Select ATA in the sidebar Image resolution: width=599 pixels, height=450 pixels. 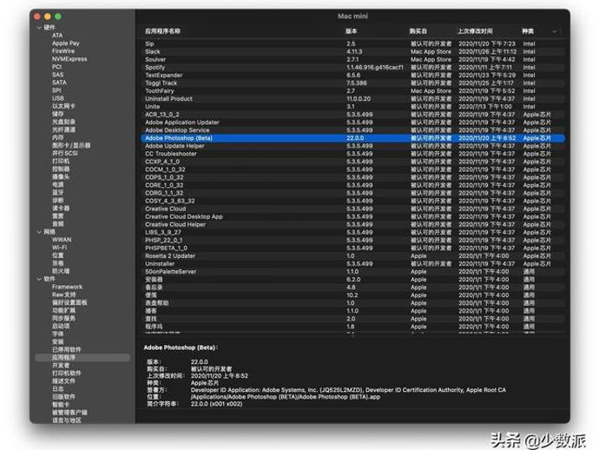point(57,35)
